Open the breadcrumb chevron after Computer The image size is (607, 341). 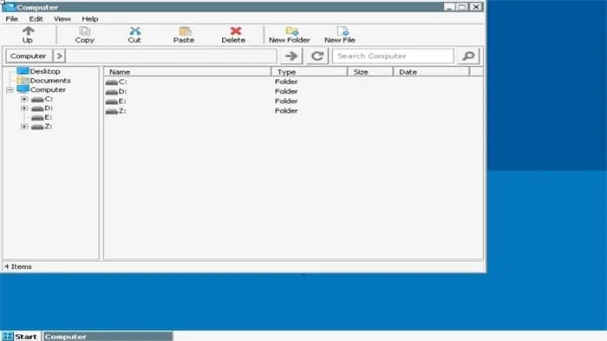59,56
